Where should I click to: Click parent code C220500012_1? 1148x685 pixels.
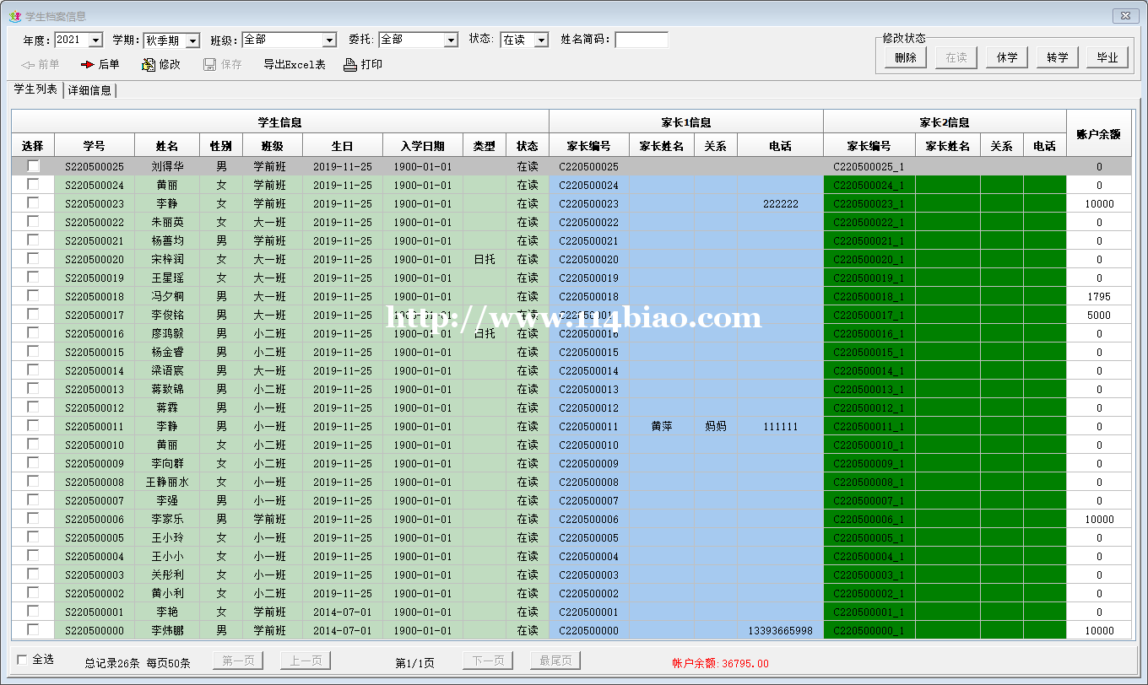click(869, 407)
